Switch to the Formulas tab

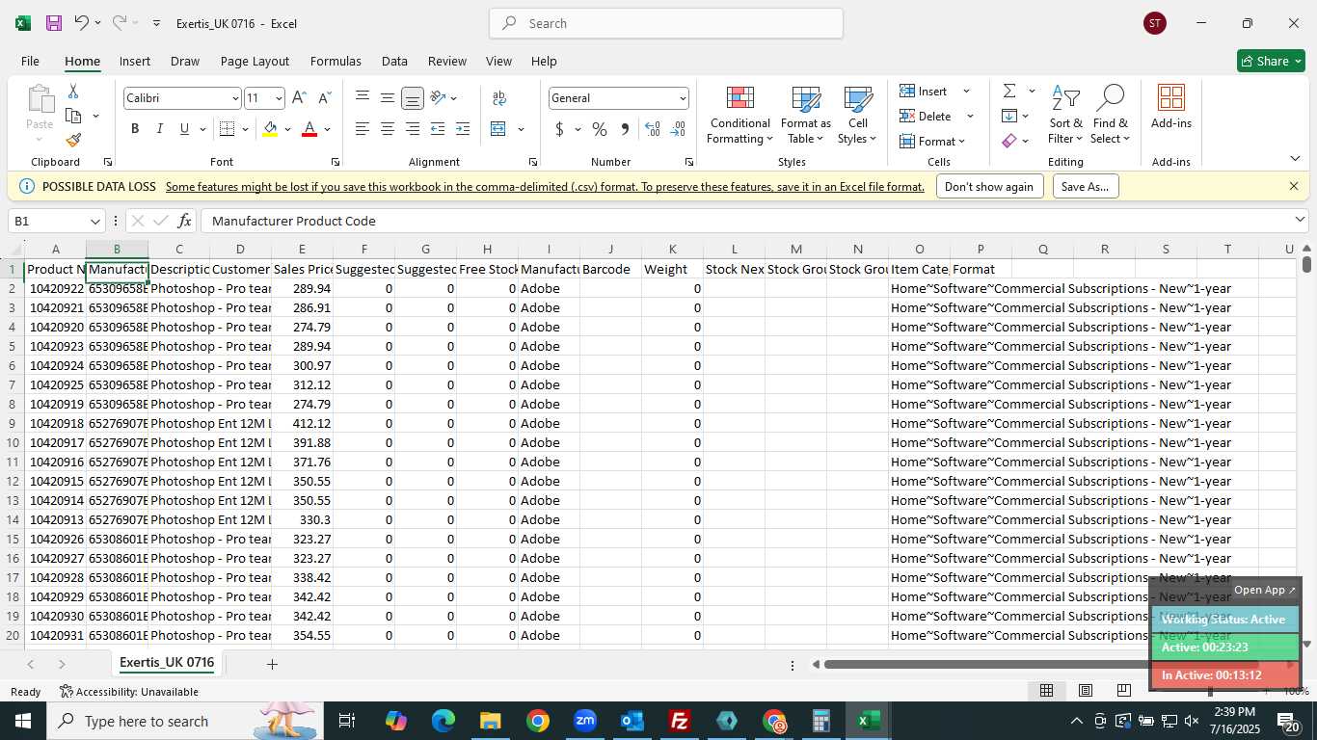click(x=336, y=61)
